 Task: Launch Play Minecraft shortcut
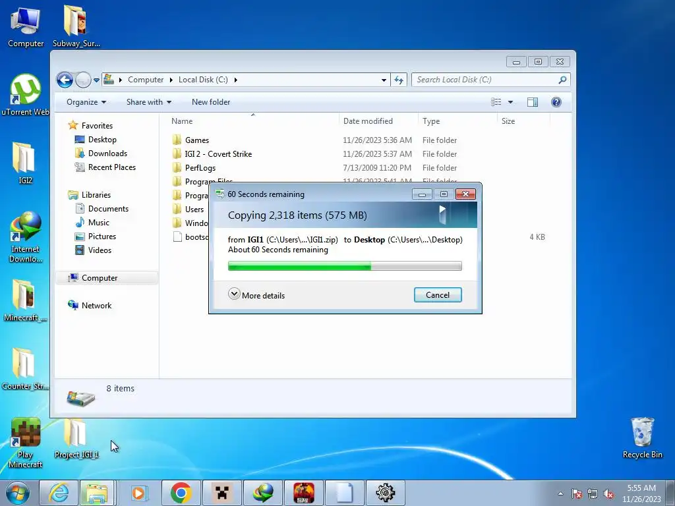point(26,443)
